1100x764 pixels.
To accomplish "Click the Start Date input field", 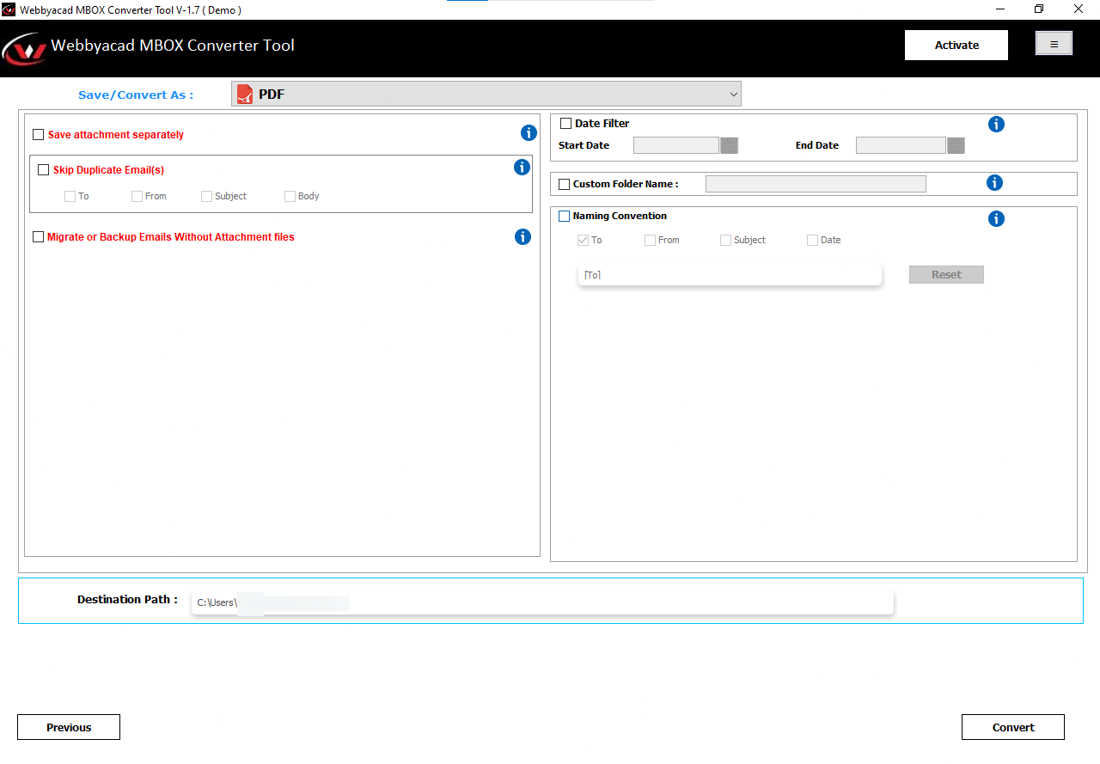I will 676,145.
